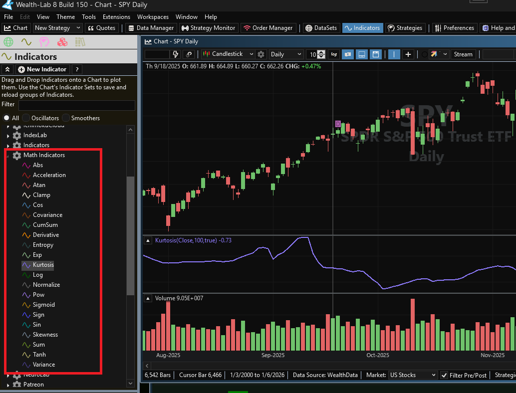The image size is (516, 393).
Task: Uncheck the Filter Pre/Post checkbox
Action: pos(444,375)
